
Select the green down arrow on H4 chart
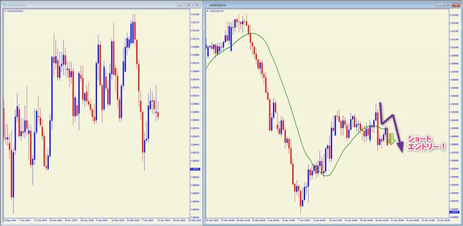point(391,139)
